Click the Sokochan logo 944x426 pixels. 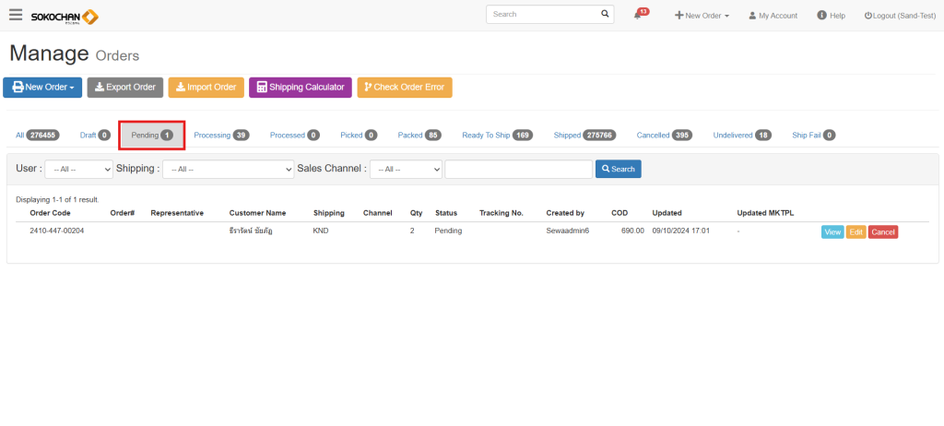pyautogui.click(x=65, y=17)
